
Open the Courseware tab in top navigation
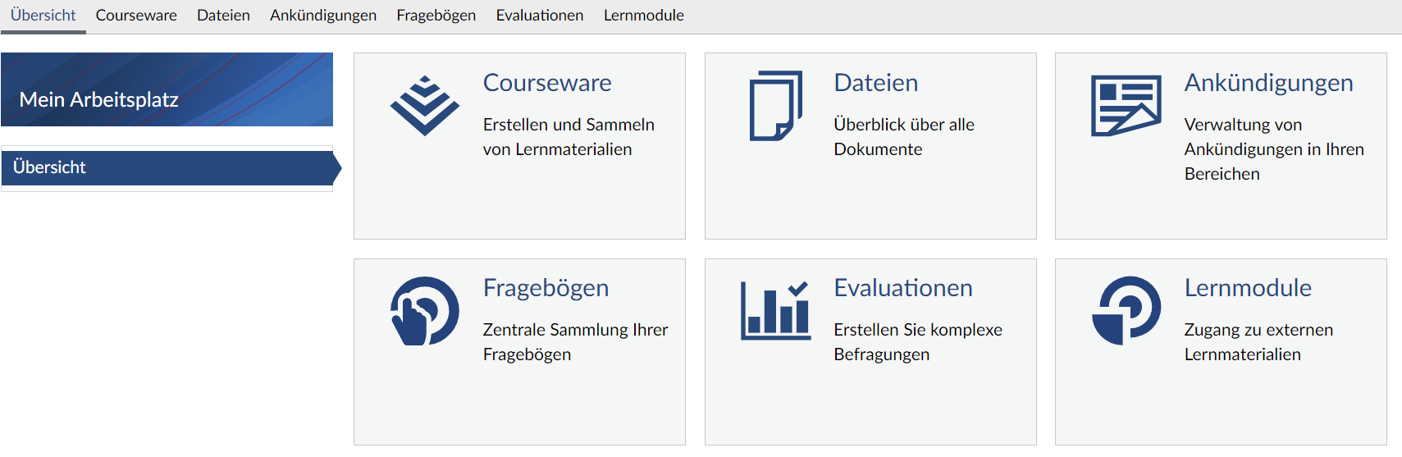tap(136, 16)
